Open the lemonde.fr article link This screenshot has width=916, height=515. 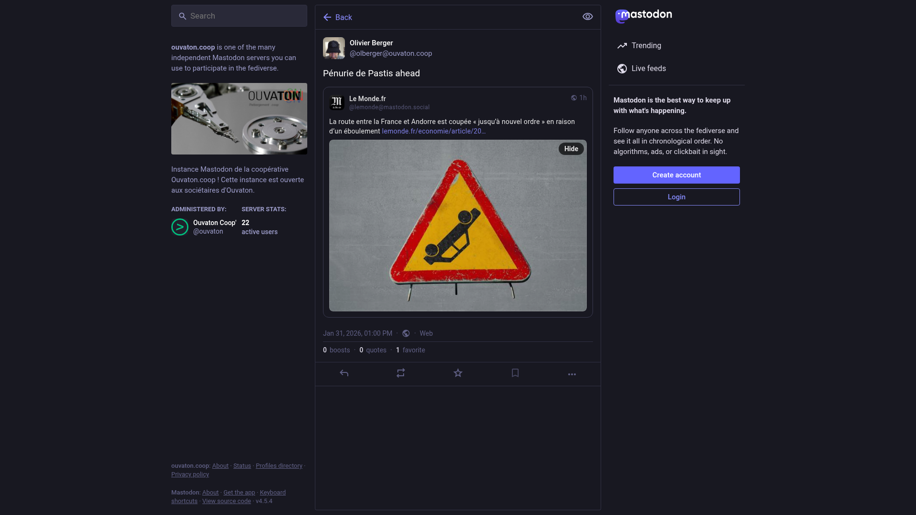(x=434, y=131)
